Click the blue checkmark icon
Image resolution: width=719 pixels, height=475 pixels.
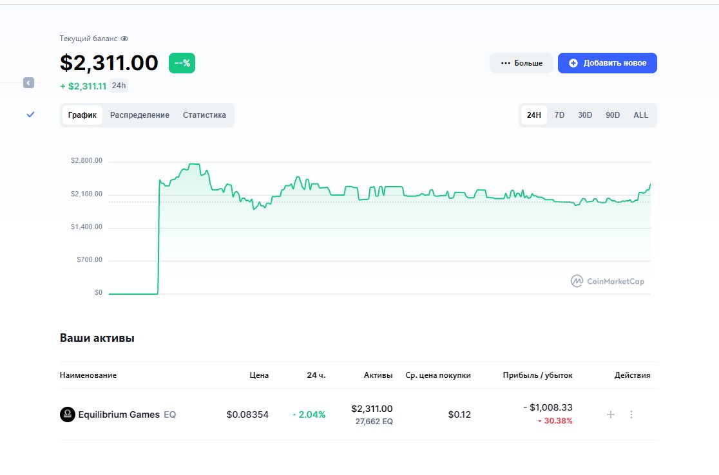pos(30,115)
